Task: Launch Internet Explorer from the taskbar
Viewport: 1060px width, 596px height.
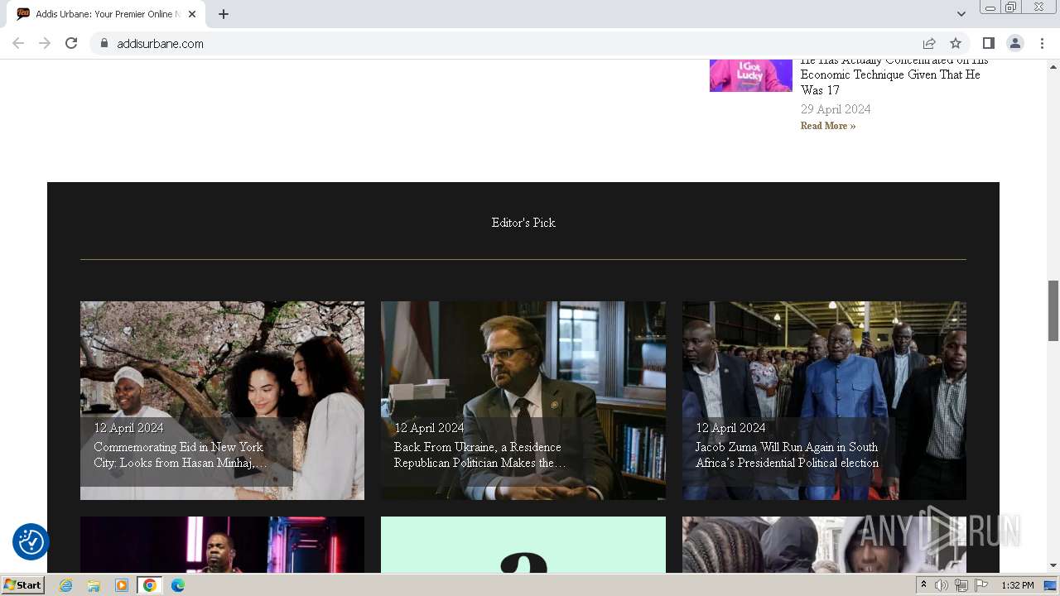Action: coord(66,585)
